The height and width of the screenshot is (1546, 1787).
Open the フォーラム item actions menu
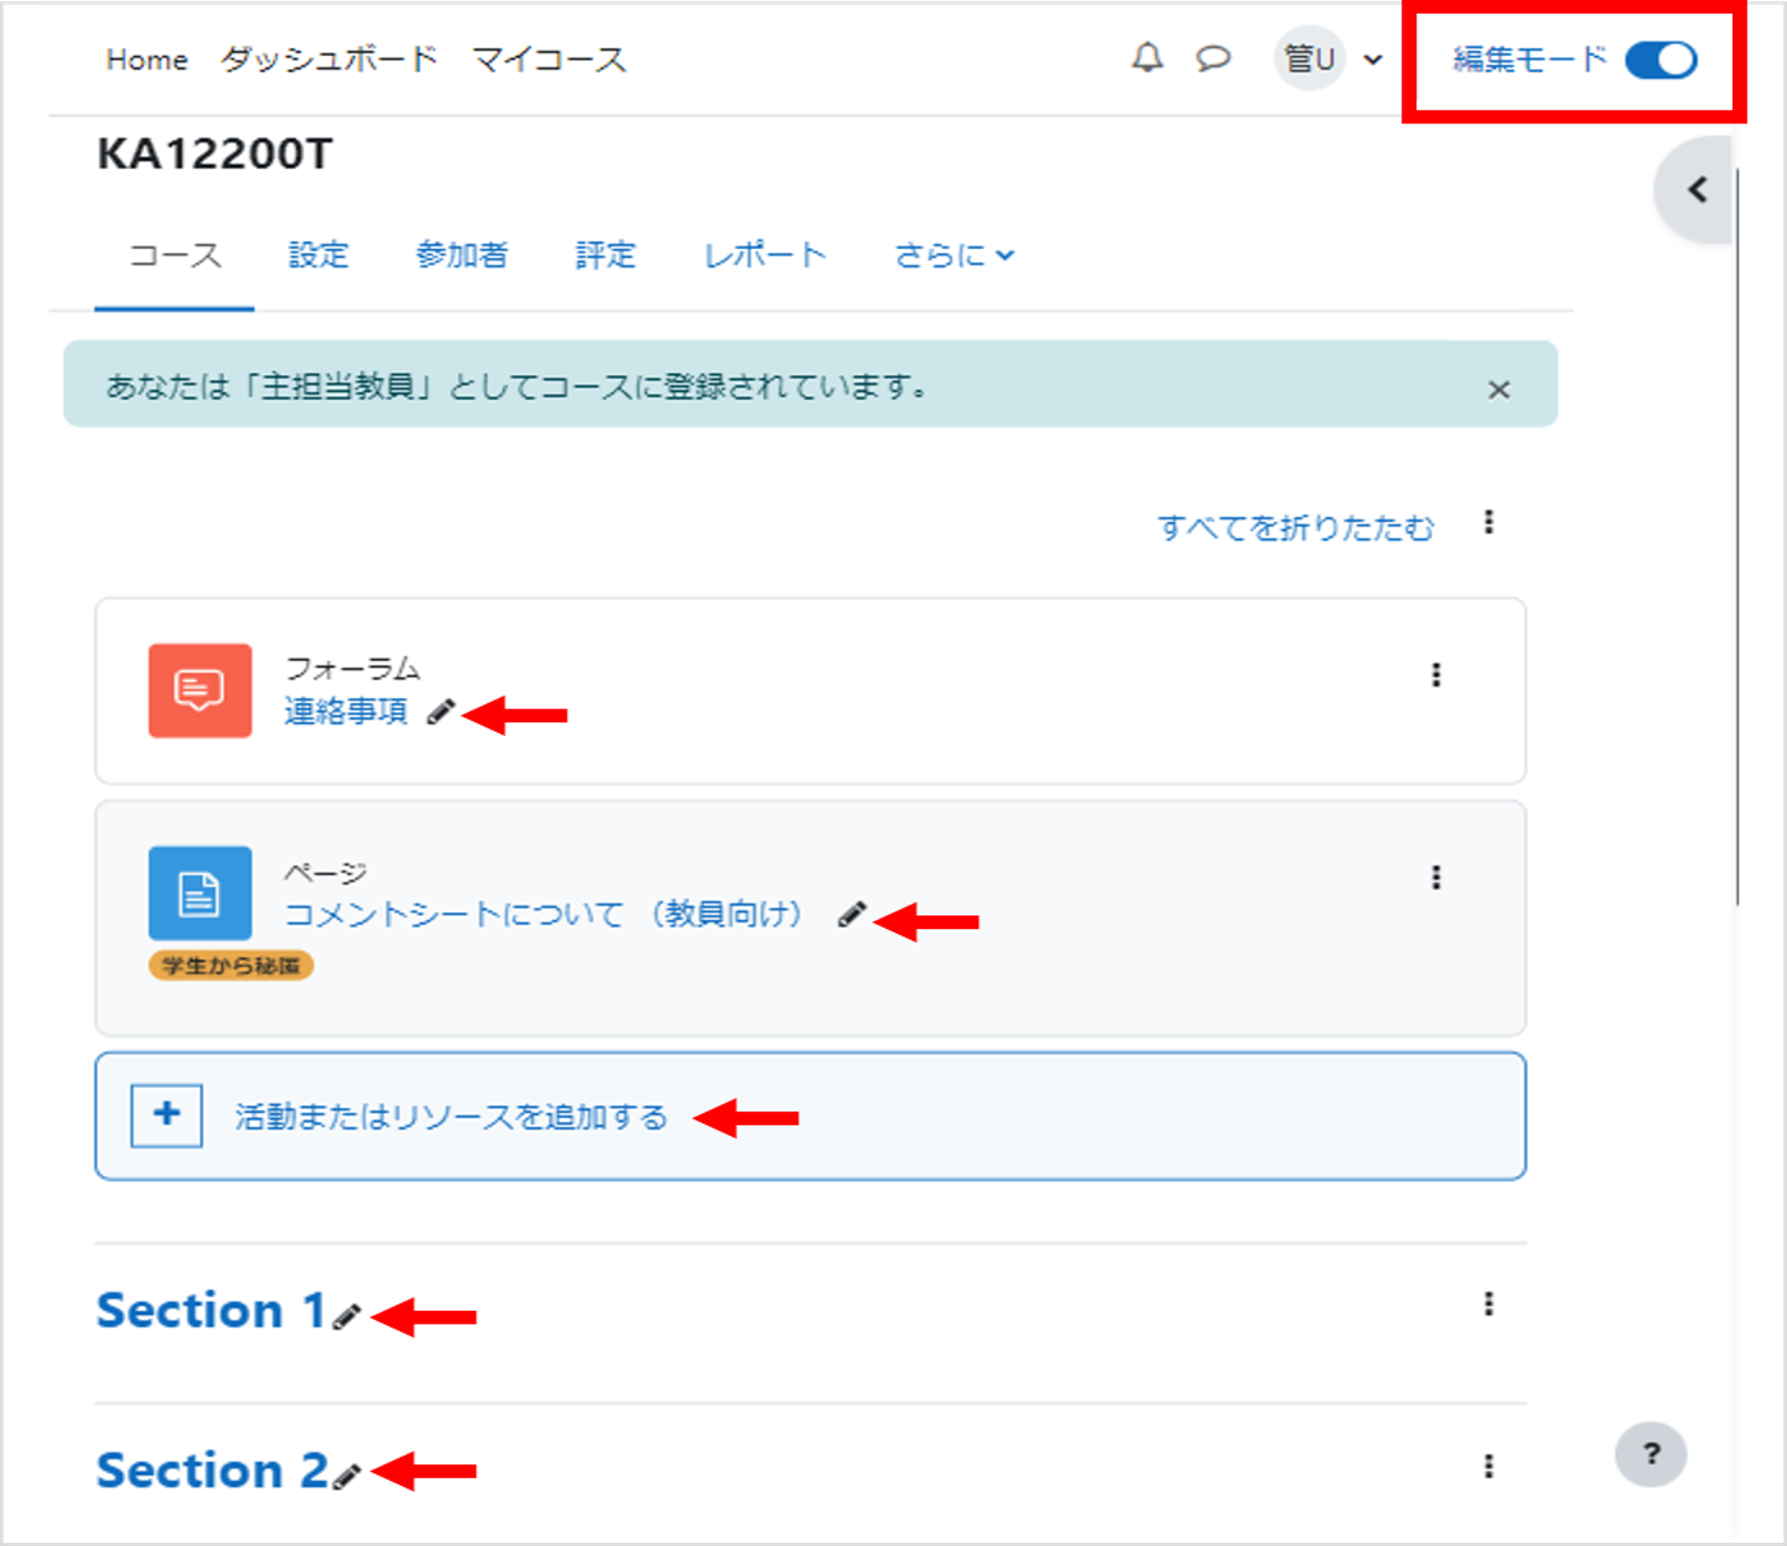pos(1435,675)
